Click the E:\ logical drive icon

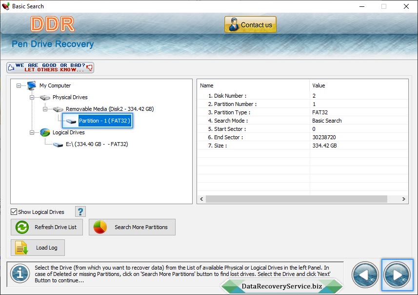pos(58,145)
